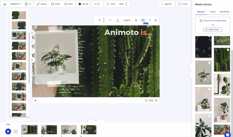Open the chat support bubble
This screenshot has width=233, height=137.
tap(228, 135)
